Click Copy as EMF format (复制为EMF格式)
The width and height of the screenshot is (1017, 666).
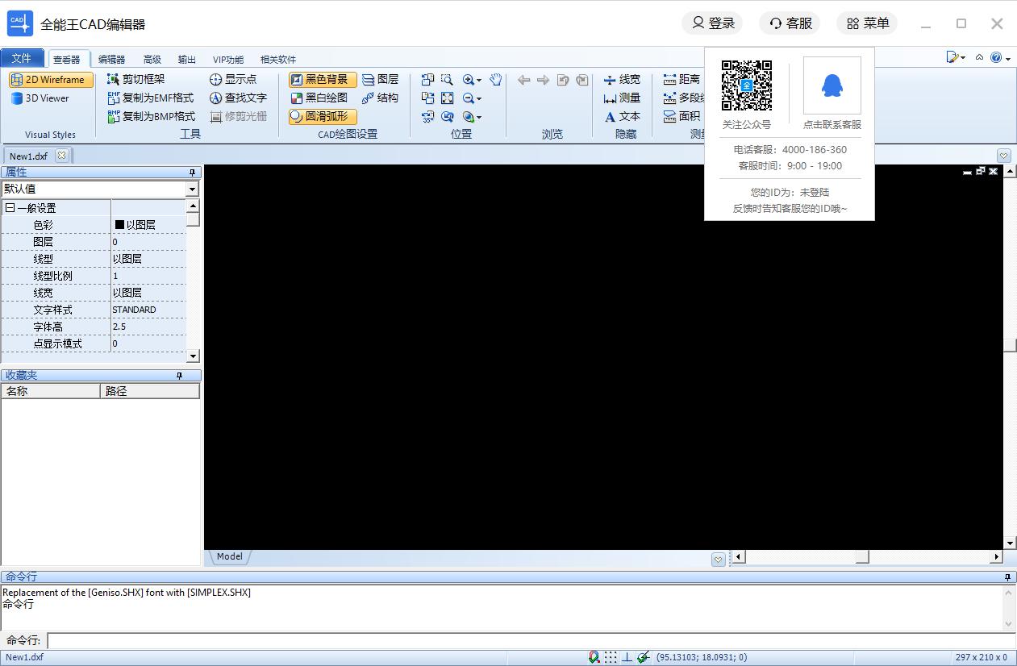[151, 98]
